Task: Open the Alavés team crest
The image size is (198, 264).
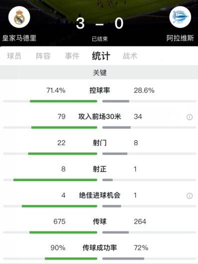Action: [180, 17]
